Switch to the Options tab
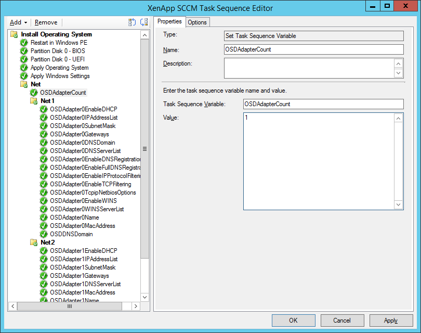This screenshot has width=421, height=333. pyautogui.click(x=197, y=22)
